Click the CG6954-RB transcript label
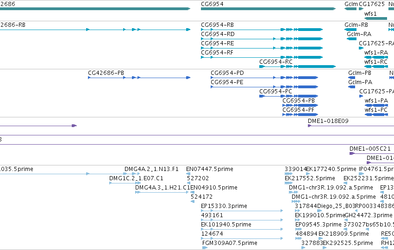The image size is (394, 250). click(217, 25)
